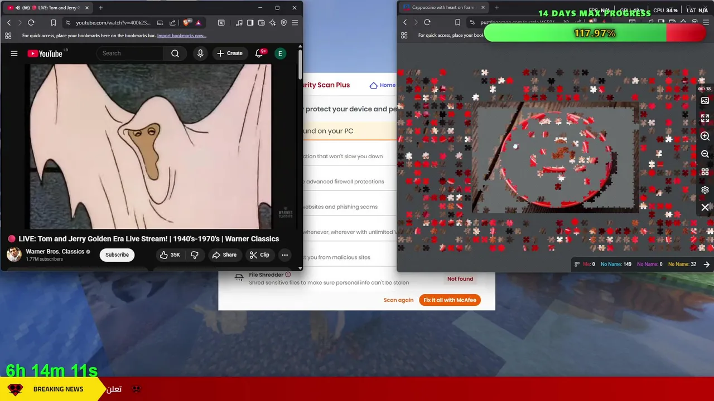Show puzzle preview image icon
The image size is (714, 401).
pos(705,101)
